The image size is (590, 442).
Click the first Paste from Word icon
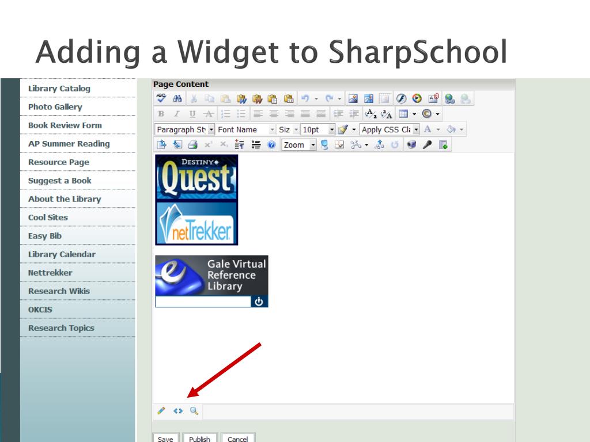(x=241, y=98)
